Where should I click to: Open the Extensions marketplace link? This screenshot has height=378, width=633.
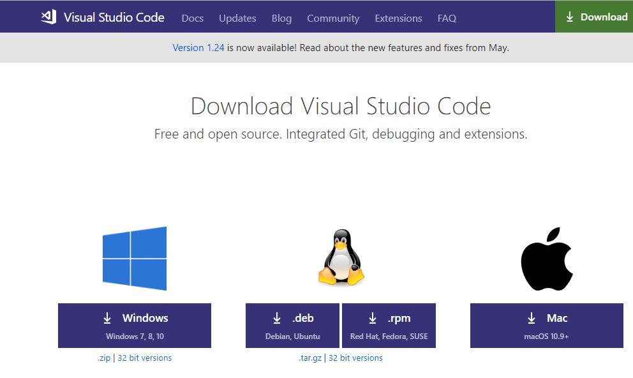[x=398, y=18]
